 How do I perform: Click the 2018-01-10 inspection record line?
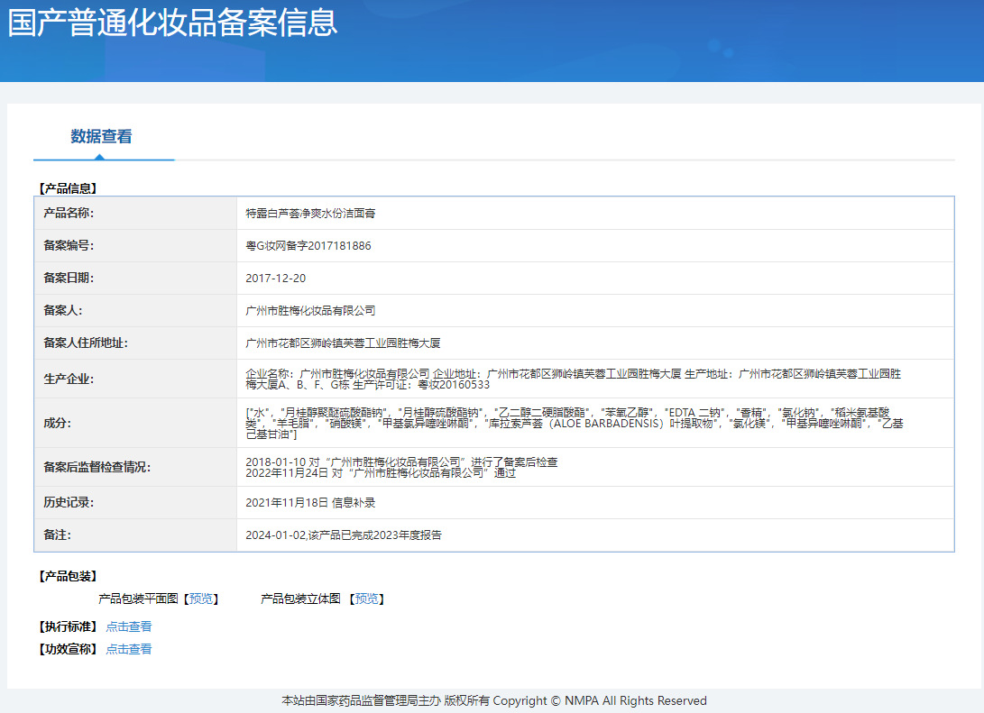pos(401,462)
